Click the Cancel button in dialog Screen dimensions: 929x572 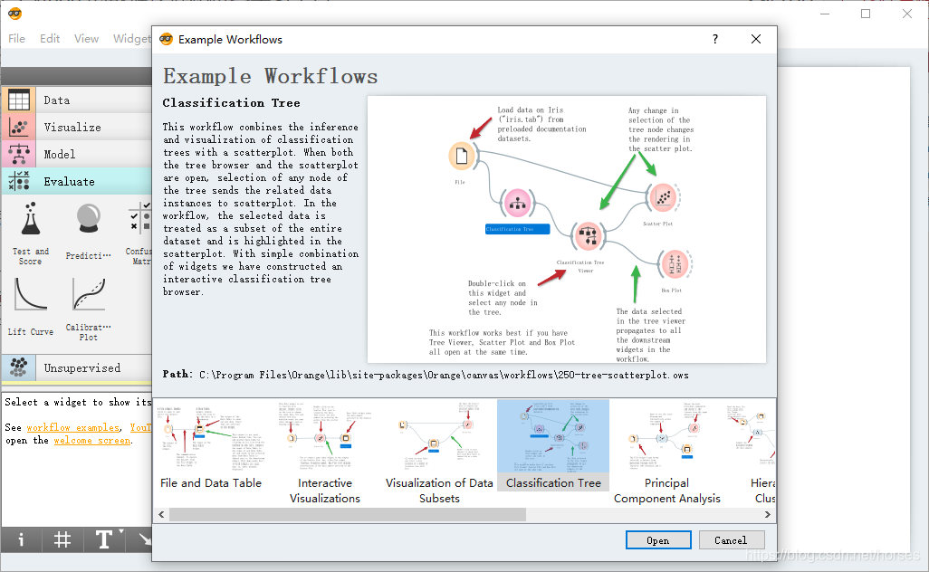pyautogui.click(x=731, y=540)
